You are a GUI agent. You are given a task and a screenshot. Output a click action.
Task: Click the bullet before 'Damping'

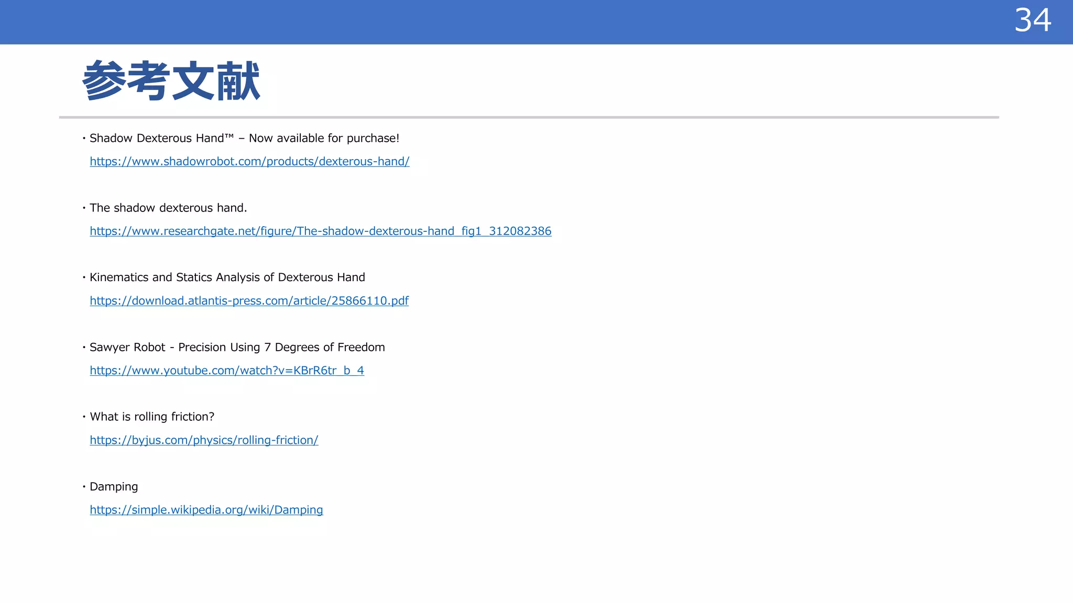(84, 486)
